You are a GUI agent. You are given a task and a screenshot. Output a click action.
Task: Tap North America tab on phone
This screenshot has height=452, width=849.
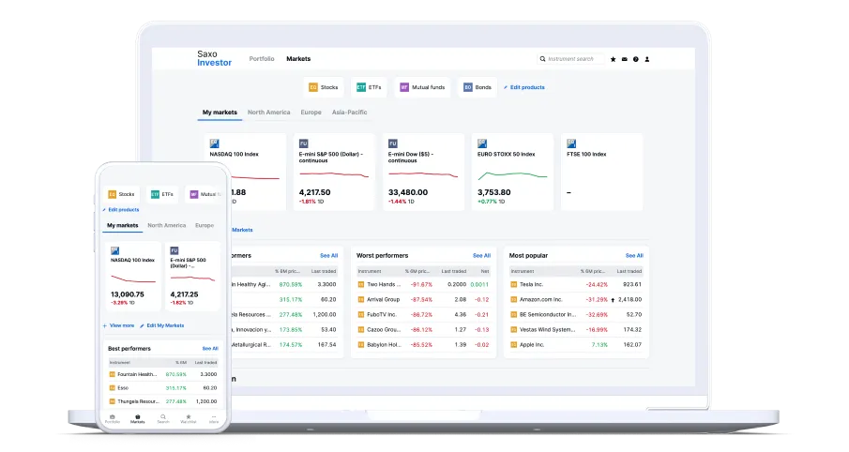tap(167, 226)
